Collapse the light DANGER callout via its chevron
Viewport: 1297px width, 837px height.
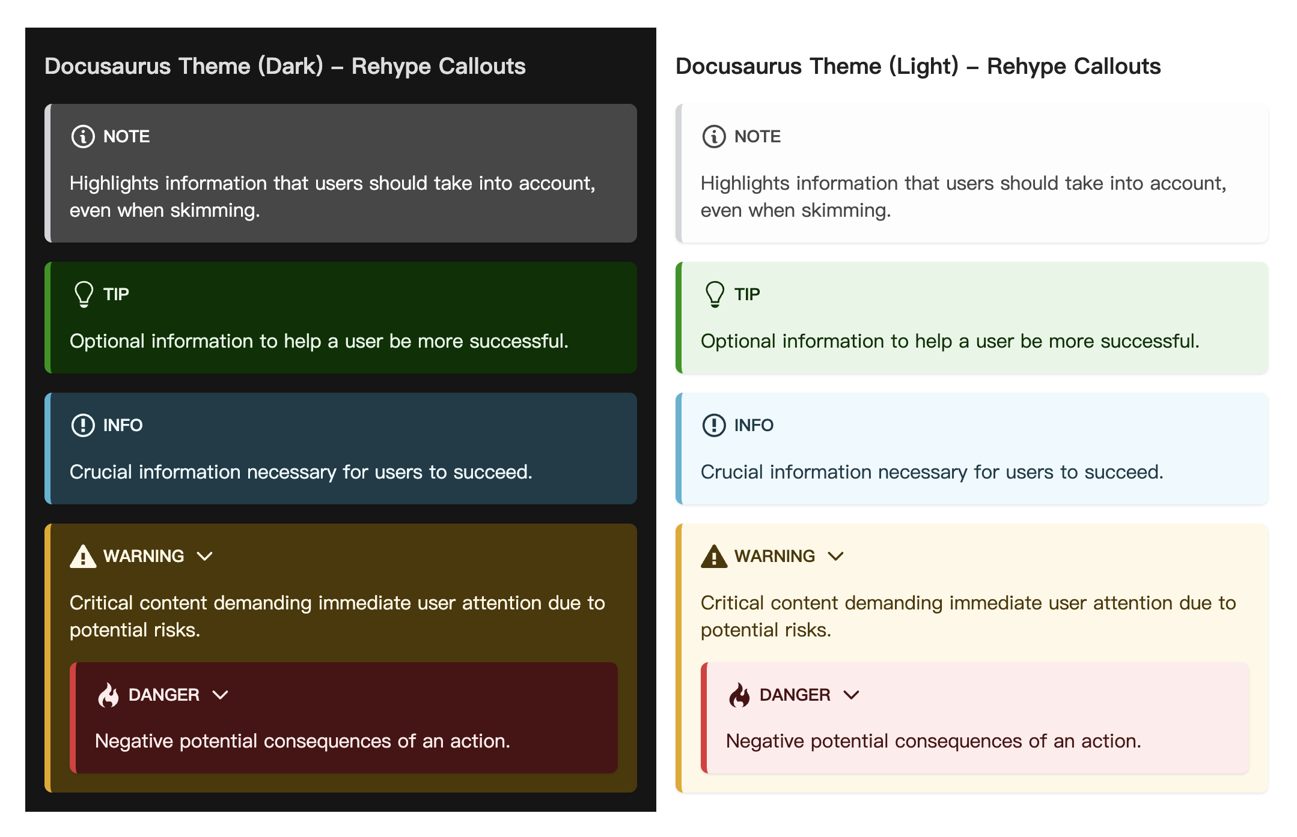(852, 695)
